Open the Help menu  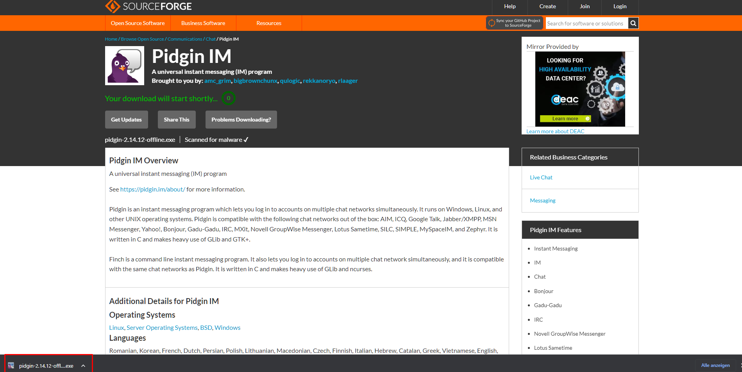click(510, 6)
